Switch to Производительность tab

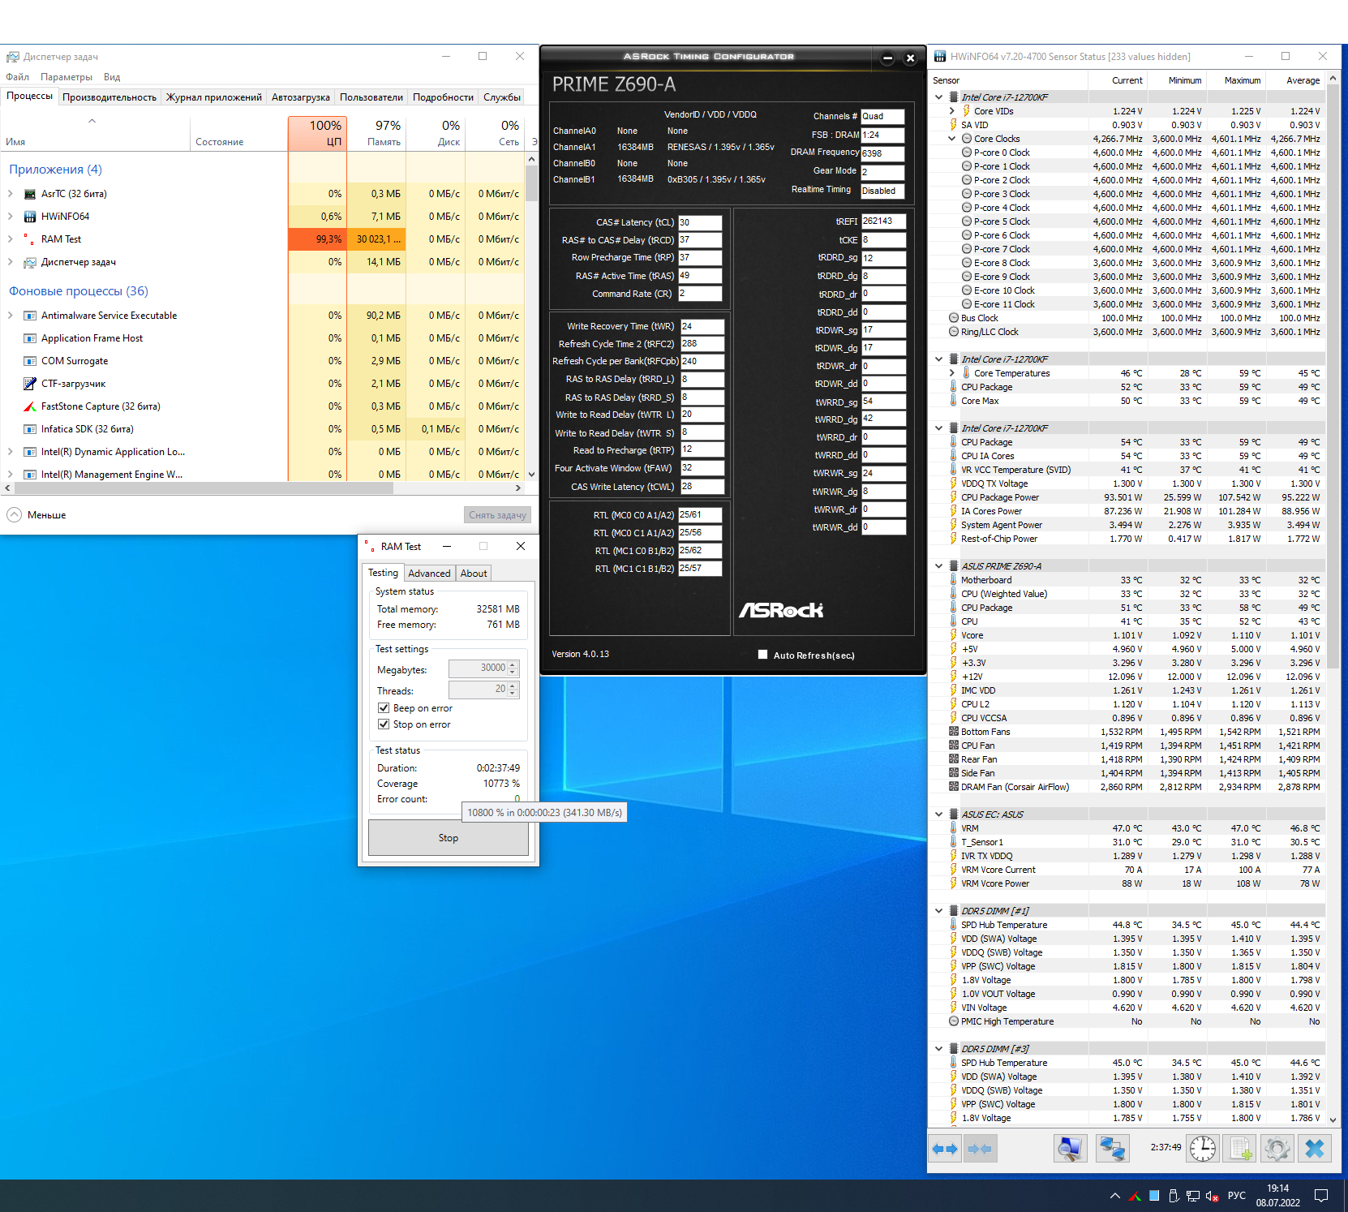[109, 97]
